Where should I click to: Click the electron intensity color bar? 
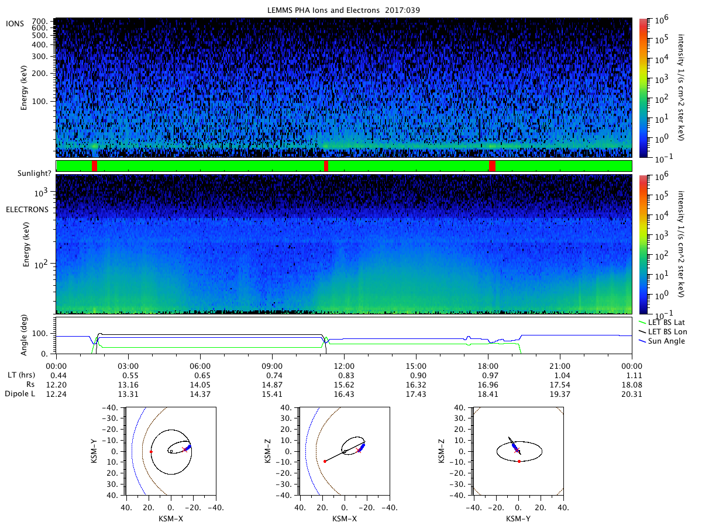pyautogui.click(x=643, y=244)
